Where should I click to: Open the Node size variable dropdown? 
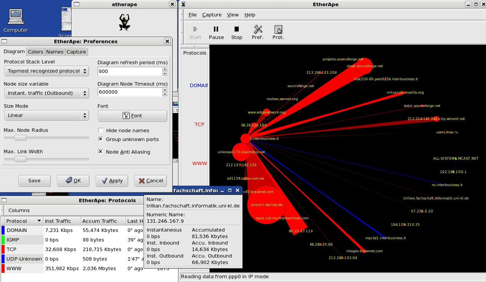pyautogui.click(x=46, y=93)
